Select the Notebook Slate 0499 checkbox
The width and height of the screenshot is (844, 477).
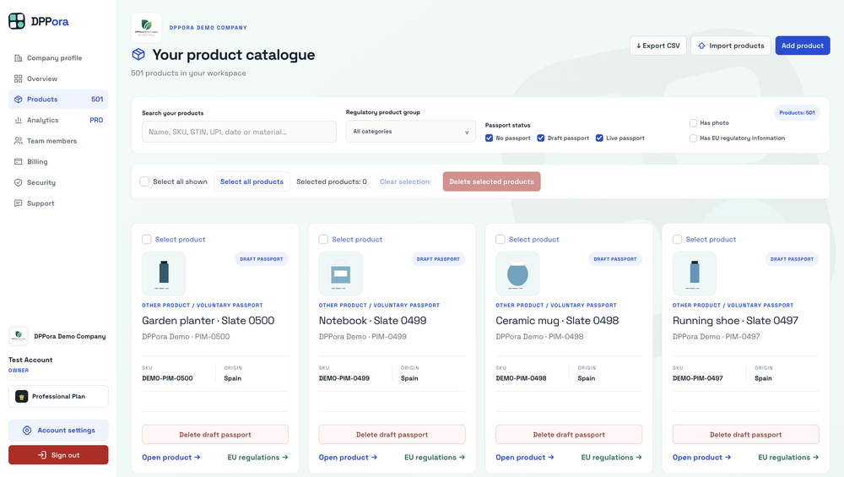pos(323,239)
